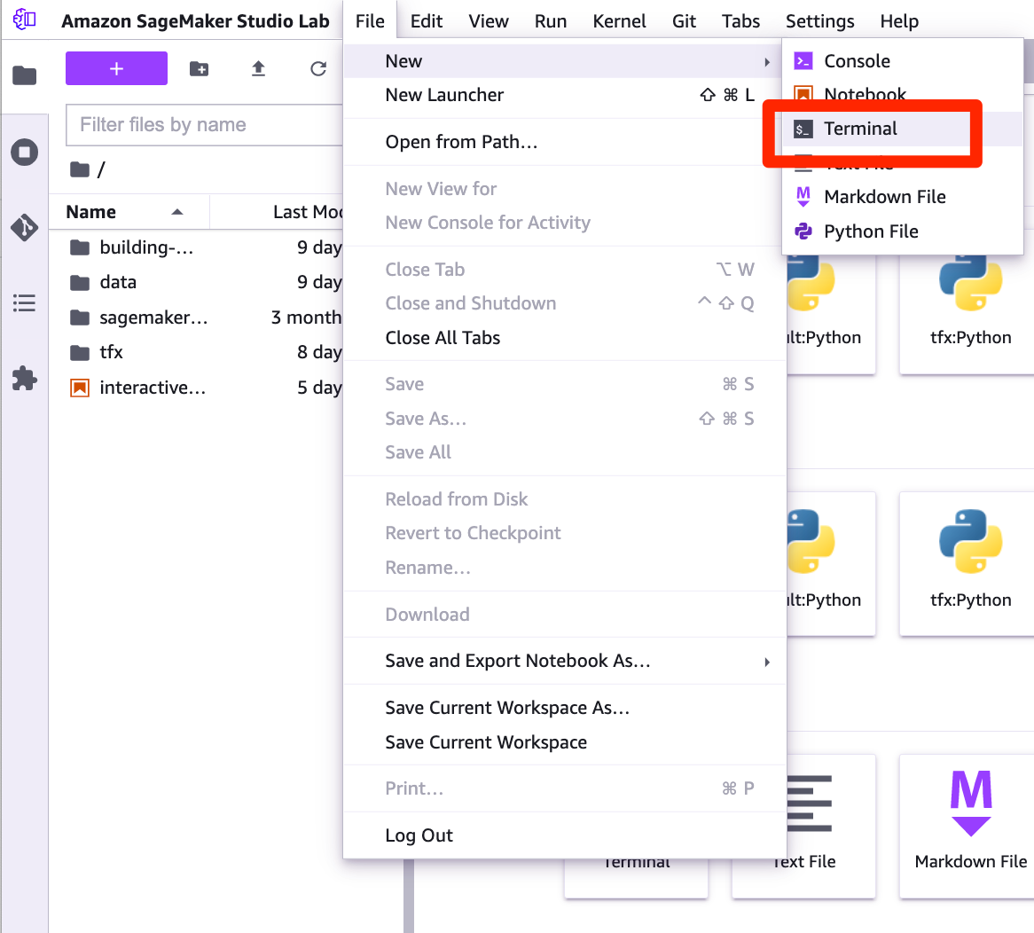The image size is (1034, 933).
Task: Open the Table of Contents sidebar icon
Action: [x=25, y=303]
